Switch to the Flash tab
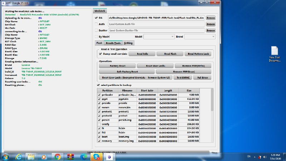286x161 pixels. click(99, 43)
